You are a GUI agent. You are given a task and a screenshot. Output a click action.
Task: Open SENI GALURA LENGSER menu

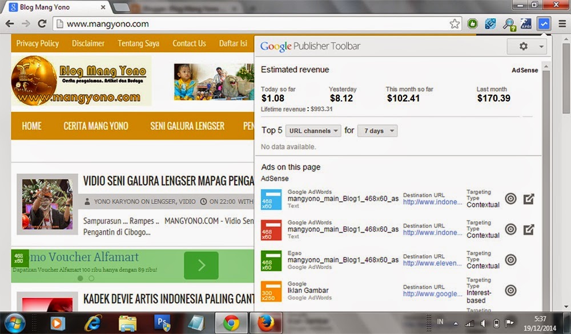[x=187, y=126]
